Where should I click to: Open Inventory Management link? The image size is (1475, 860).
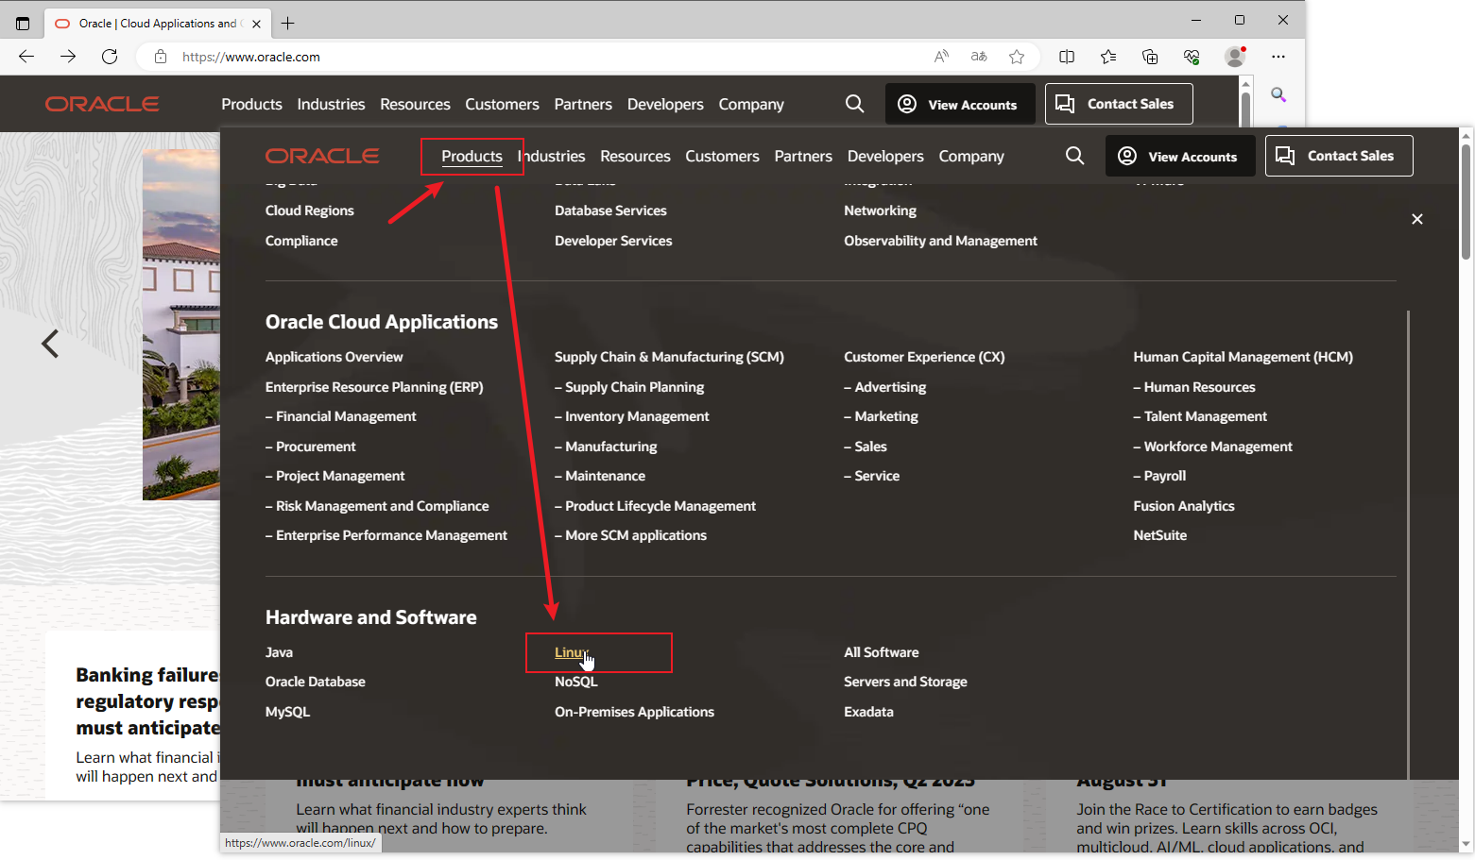coord(632,416)
